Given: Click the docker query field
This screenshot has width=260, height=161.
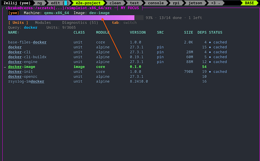Looking at the screenshot, I should click(x=31, y=28).
